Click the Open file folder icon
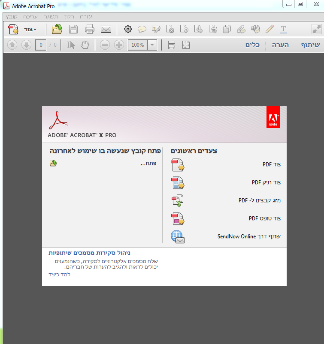324x344 pixels. (57, 29)
